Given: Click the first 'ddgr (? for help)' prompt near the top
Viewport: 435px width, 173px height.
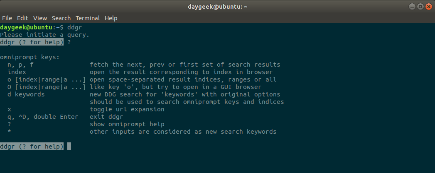Looking at the screenshot, I should [32, 42].
